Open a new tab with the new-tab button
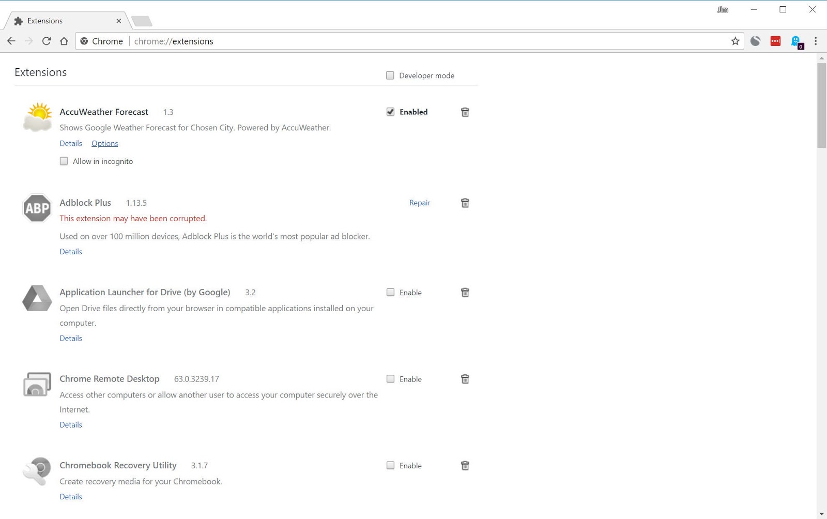This screenshot has height=519, width=827. tap(142, 21)
